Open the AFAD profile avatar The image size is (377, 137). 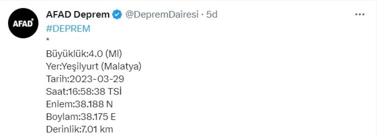click(23, 23)
